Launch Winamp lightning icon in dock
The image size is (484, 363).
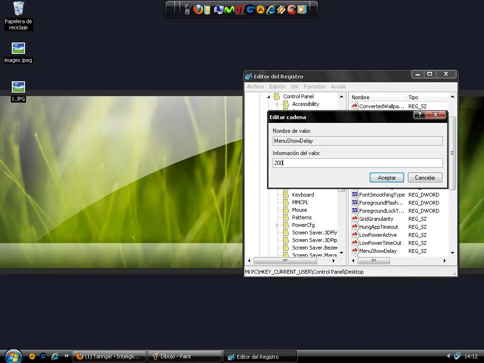pyautogui.click(x=281, y=9)
